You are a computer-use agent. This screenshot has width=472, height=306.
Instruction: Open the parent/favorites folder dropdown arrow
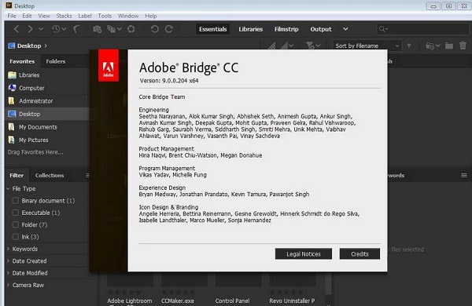tap(41, 29)
